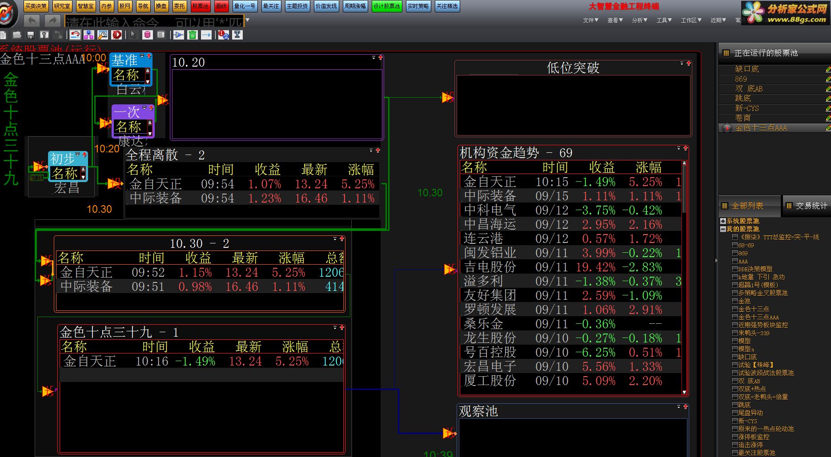This screenshot has height=457, width=831.
Task: Click the red up arrow on 低位突破 panel
Action: (689, 64)
